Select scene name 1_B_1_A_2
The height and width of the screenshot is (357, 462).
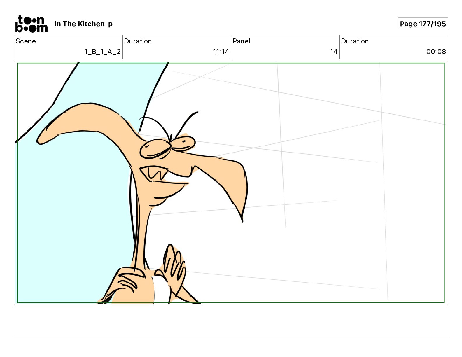(102, 52)
